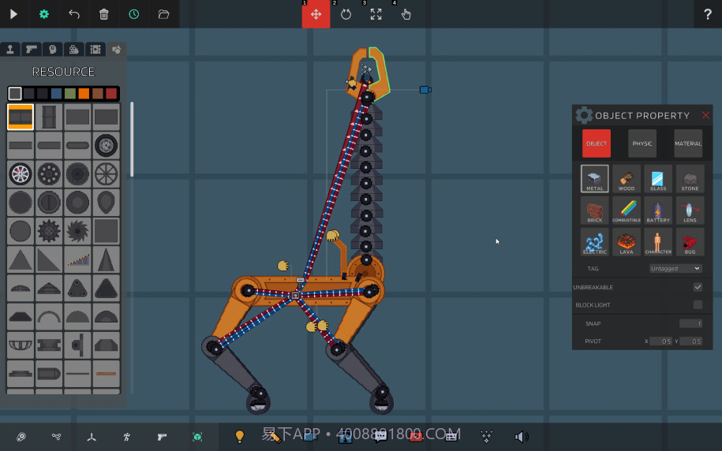Viewport: 722px width, 451px height.
Task: Toggle the speaker sound icon
Action: (522, 436)
